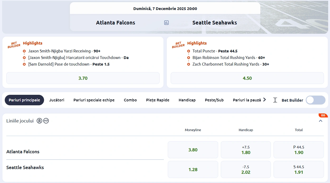Select the Pariuri principale pill tab
This screenshot has height=183, width=330.
coord(24,100)
